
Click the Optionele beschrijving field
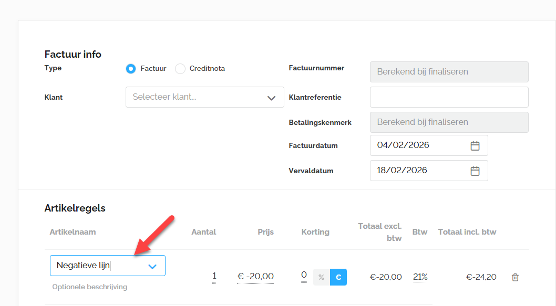click(x=90, y=287)
